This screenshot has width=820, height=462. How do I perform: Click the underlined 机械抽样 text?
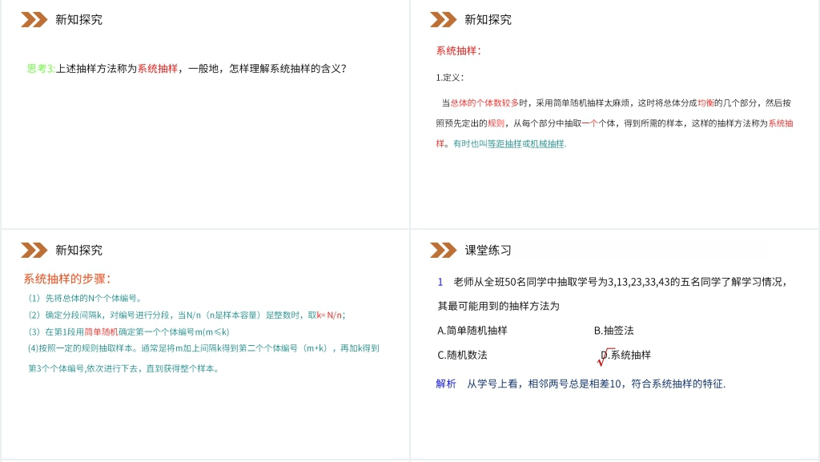coord(547,143)
